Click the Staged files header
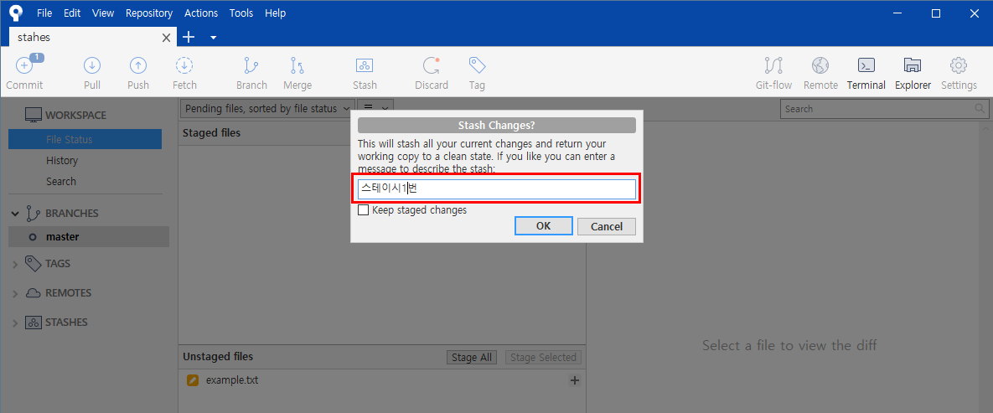Image resolution: width=993 pixels, height=413 pixels. [x=211, y=133]
